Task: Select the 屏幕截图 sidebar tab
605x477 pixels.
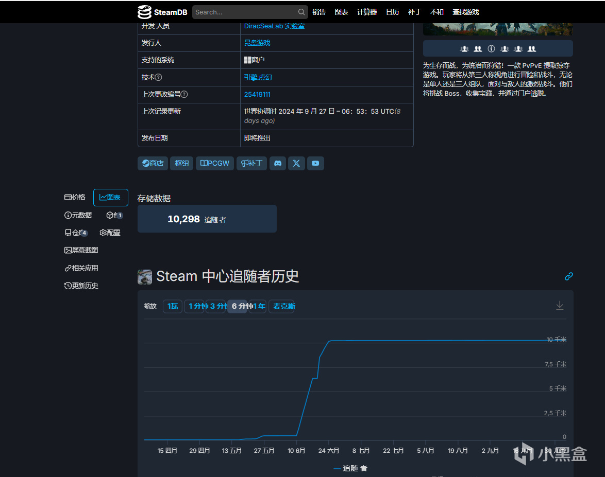Action: click(x=81, y=251)
